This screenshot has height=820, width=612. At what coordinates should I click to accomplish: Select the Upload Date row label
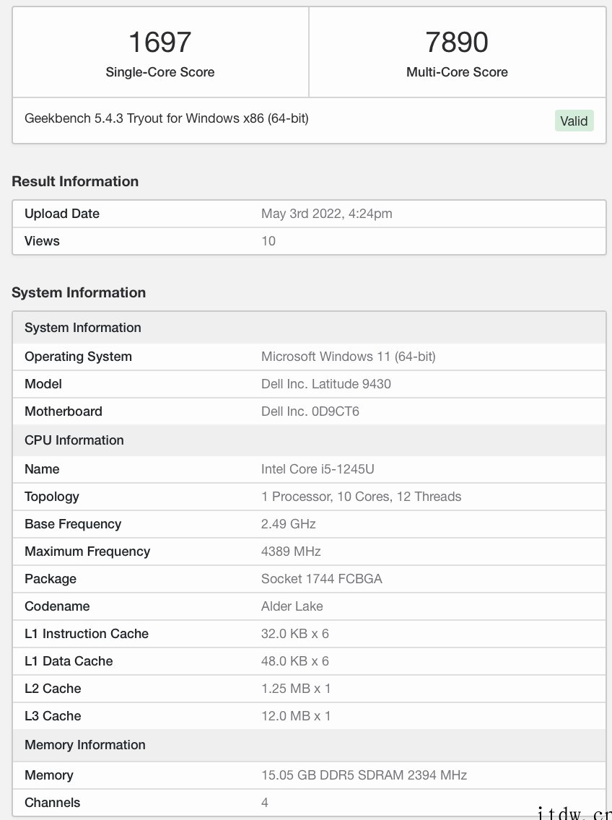(62, 214)
